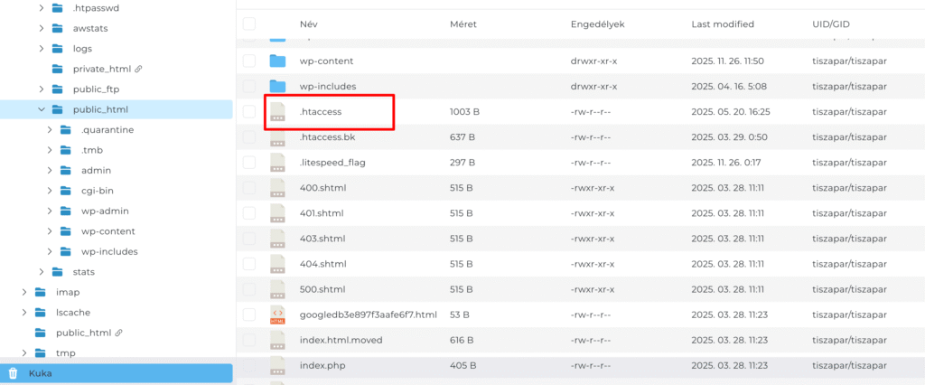
Task: Open the index.html.moved file
Action: [339, 340]
